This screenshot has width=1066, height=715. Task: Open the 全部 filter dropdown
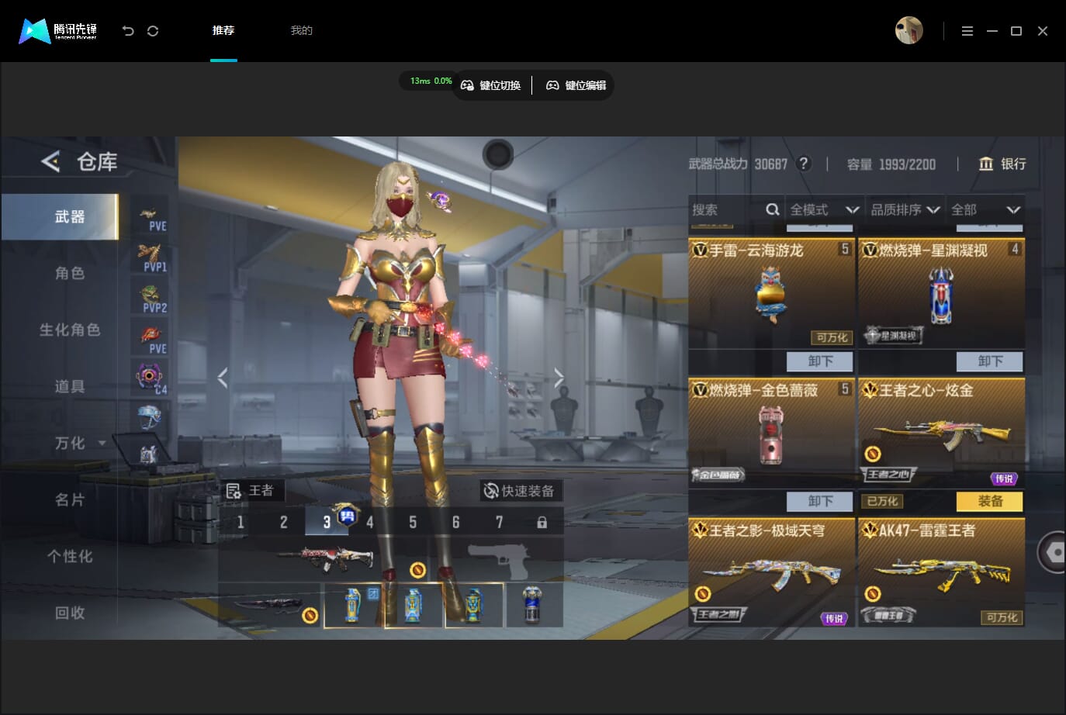(x=985, y=209)
